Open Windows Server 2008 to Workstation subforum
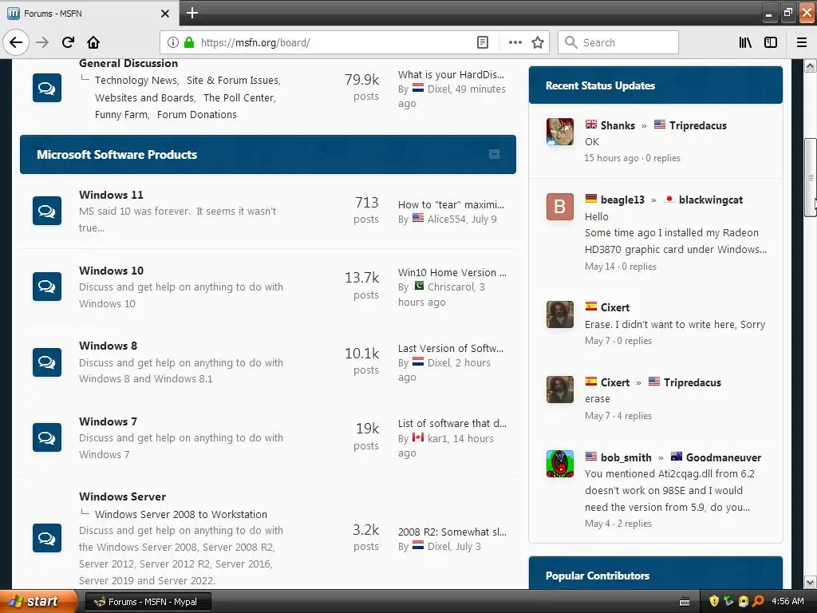This screenshot has height=613, width=817. 181,515
